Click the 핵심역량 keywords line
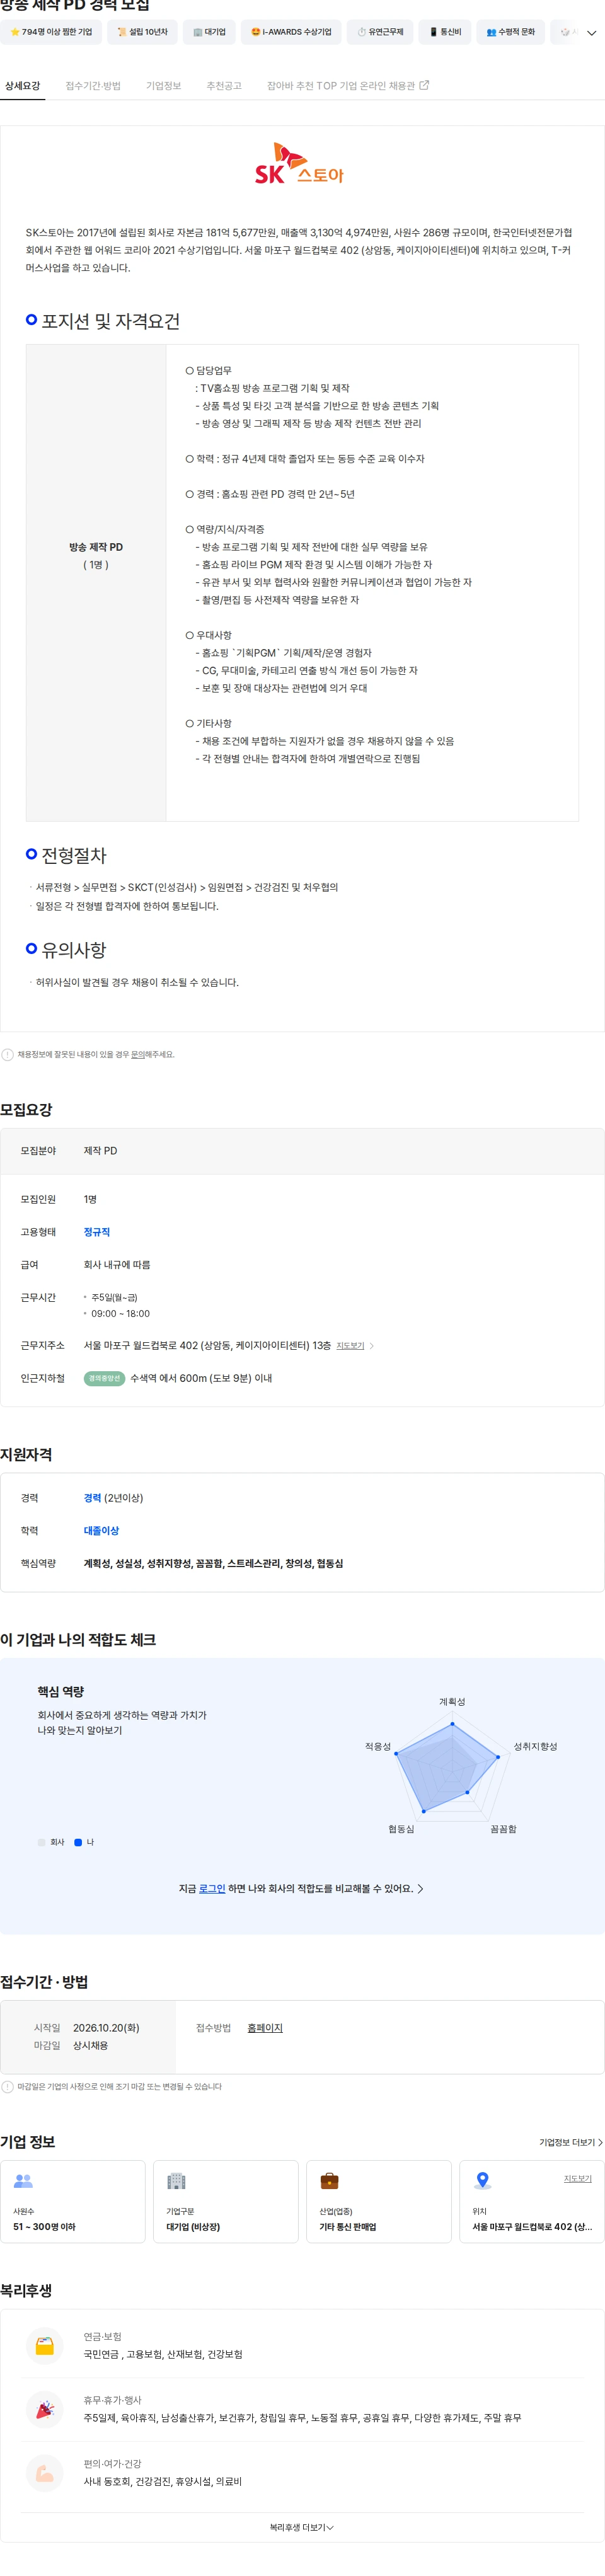Viewport: 605px width, 2576px height. click(x=213, y=1564)
